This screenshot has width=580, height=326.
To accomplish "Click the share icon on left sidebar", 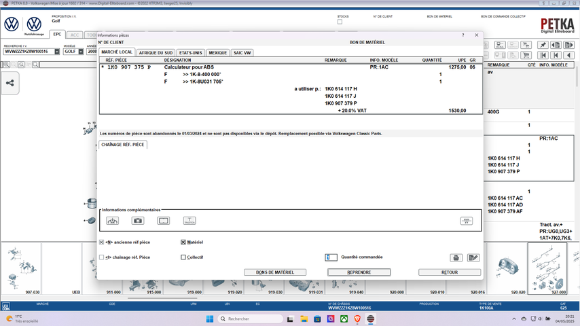I will tap(10, 83).
